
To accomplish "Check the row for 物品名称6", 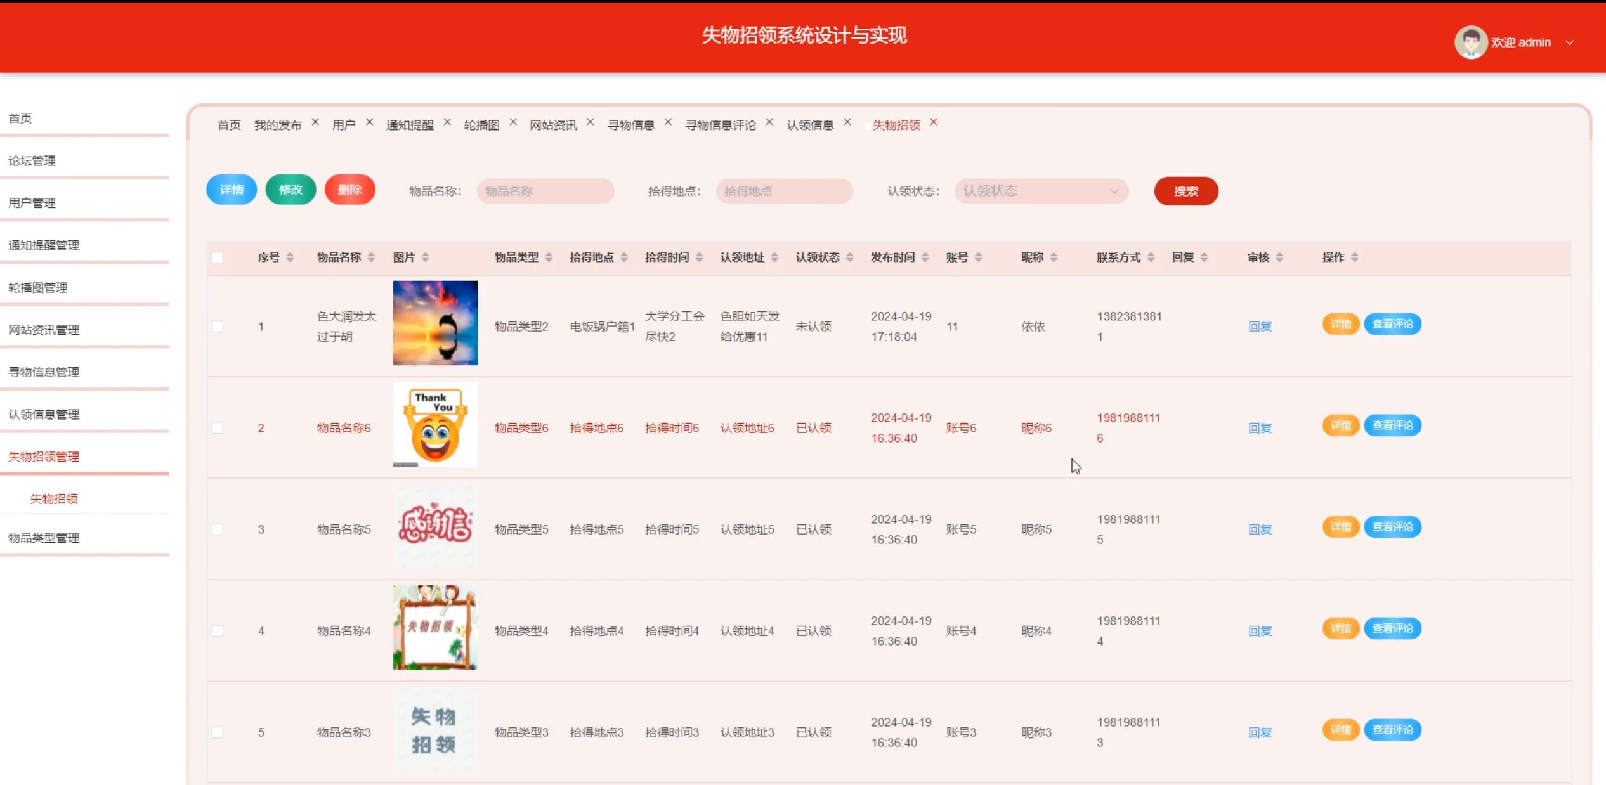I will click(x=218, y=428).
